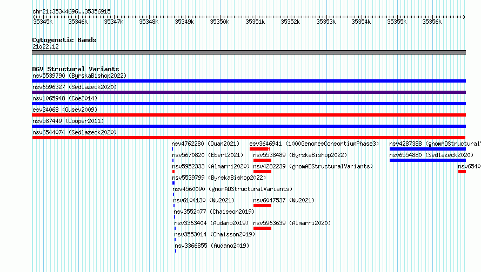The height and width of the screenshot is (272, 481).
Task: Click the nsv4282239 (gnomADStructuralVariants) label
Action: [313, 166]
